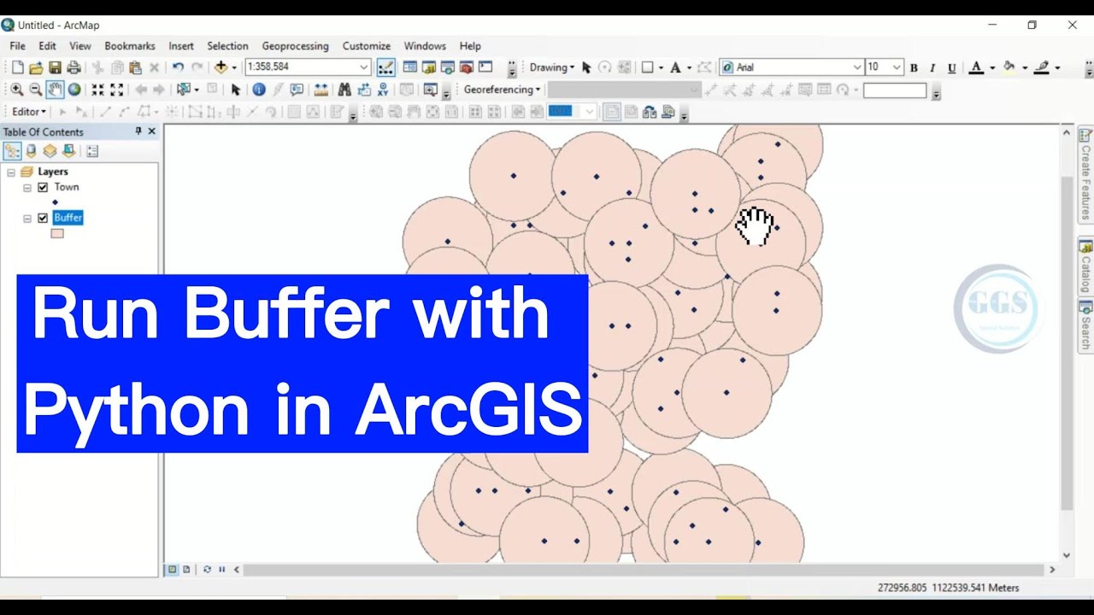Open an existing map document

36,67
